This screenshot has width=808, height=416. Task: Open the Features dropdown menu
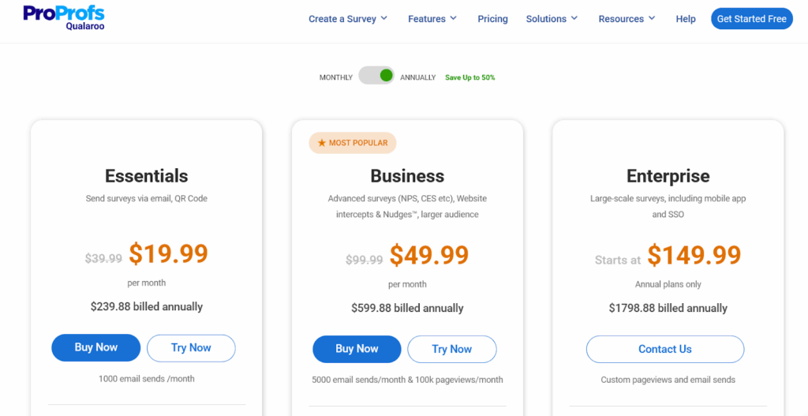[432, 19]
